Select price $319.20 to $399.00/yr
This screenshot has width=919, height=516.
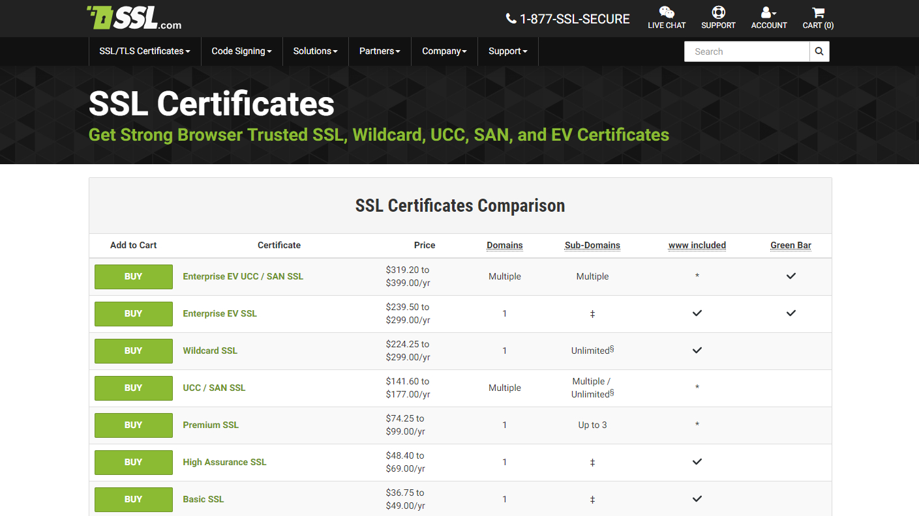coord(408,276)
